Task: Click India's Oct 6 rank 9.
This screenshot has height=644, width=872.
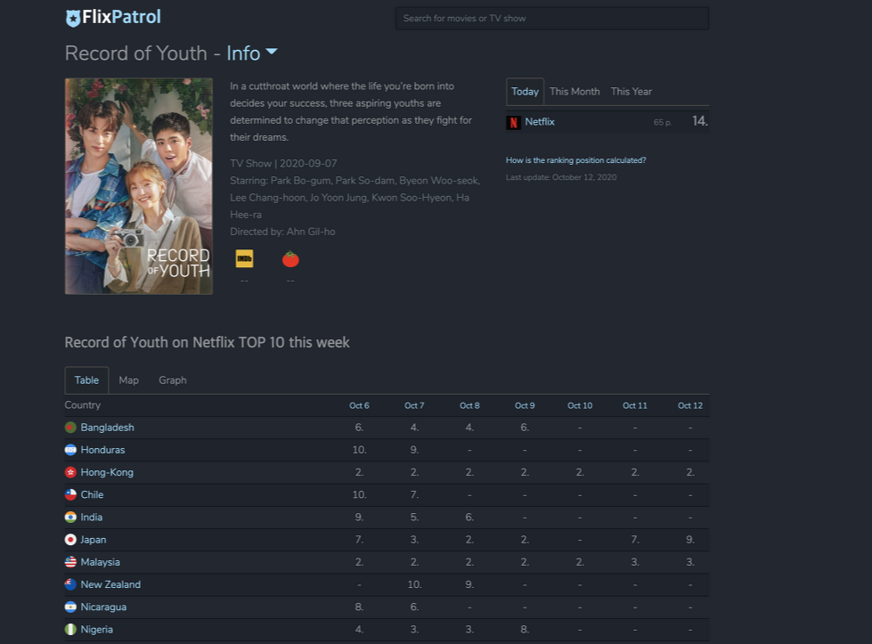Action: (359, 518)
